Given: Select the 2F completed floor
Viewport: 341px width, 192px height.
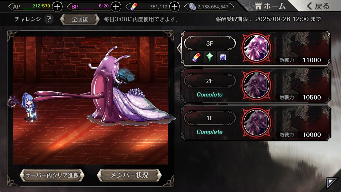Looking at the screenshot, I should [x=256, y=85].
